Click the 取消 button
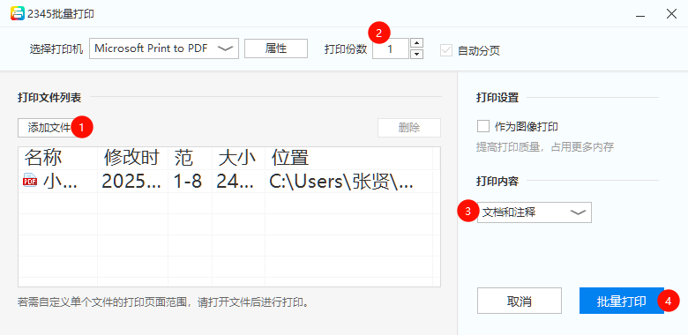 pos(519,301)
